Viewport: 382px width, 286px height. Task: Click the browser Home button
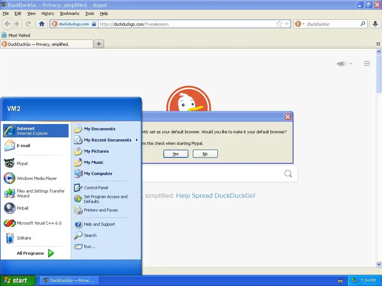[42, 24]
